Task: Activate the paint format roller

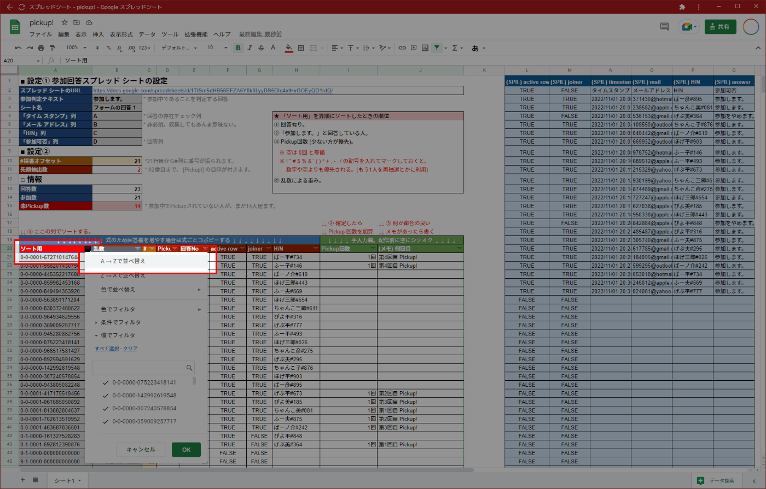Action: tap(53, 48)
